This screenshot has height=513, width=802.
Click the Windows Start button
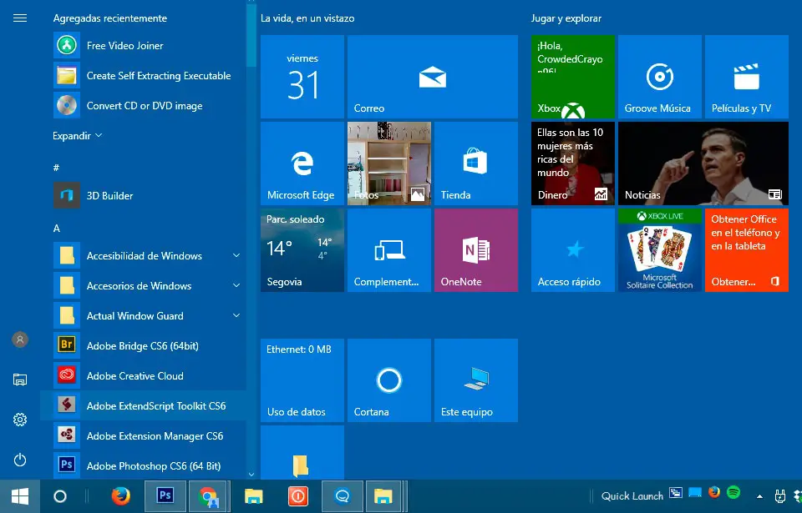(x=20, y=496)
